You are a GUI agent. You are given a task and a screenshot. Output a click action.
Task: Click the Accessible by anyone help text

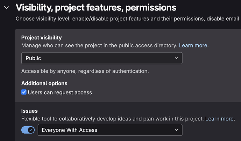tap(85, 71)
